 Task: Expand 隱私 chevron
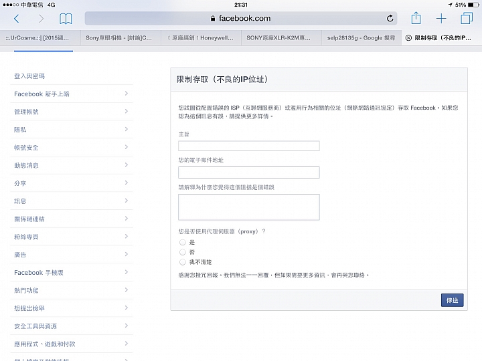127,129
